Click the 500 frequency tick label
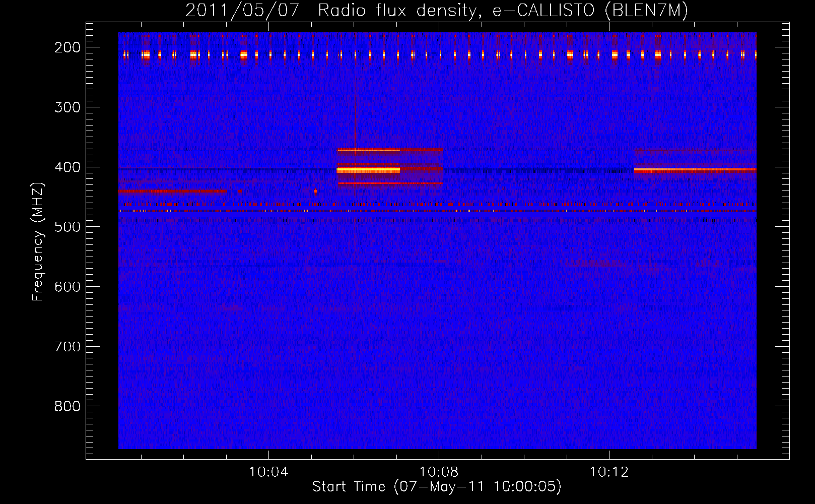The image size is (815, 504). click(67, 227)
